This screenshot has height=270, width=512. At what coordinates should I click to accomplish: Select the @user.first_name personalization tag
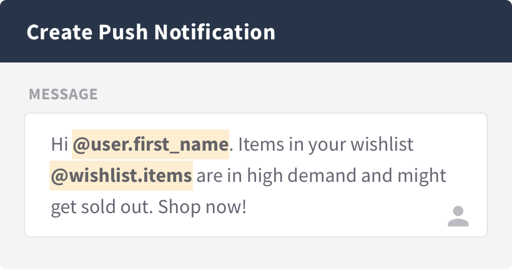tap(150, 144)
